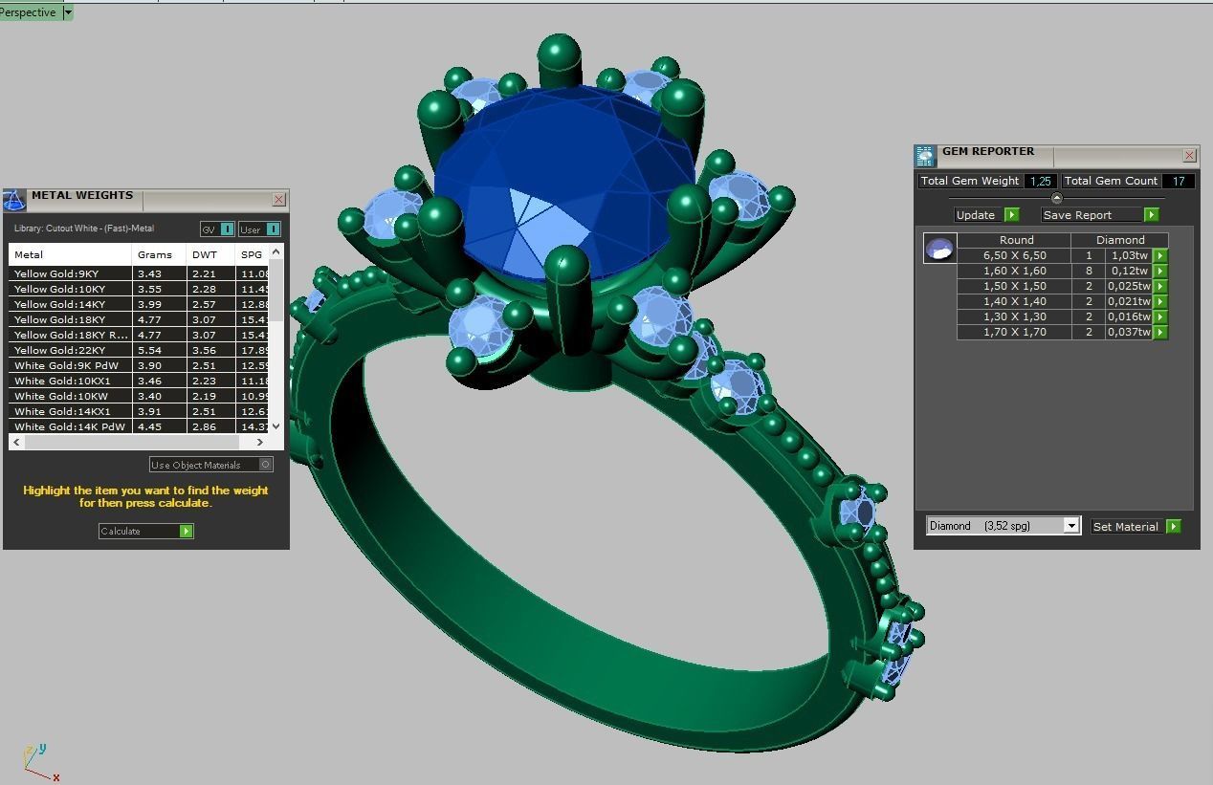Select the White Gold:10KX1 row
This screenshot has height=785, width=1213.
(139, 381)
